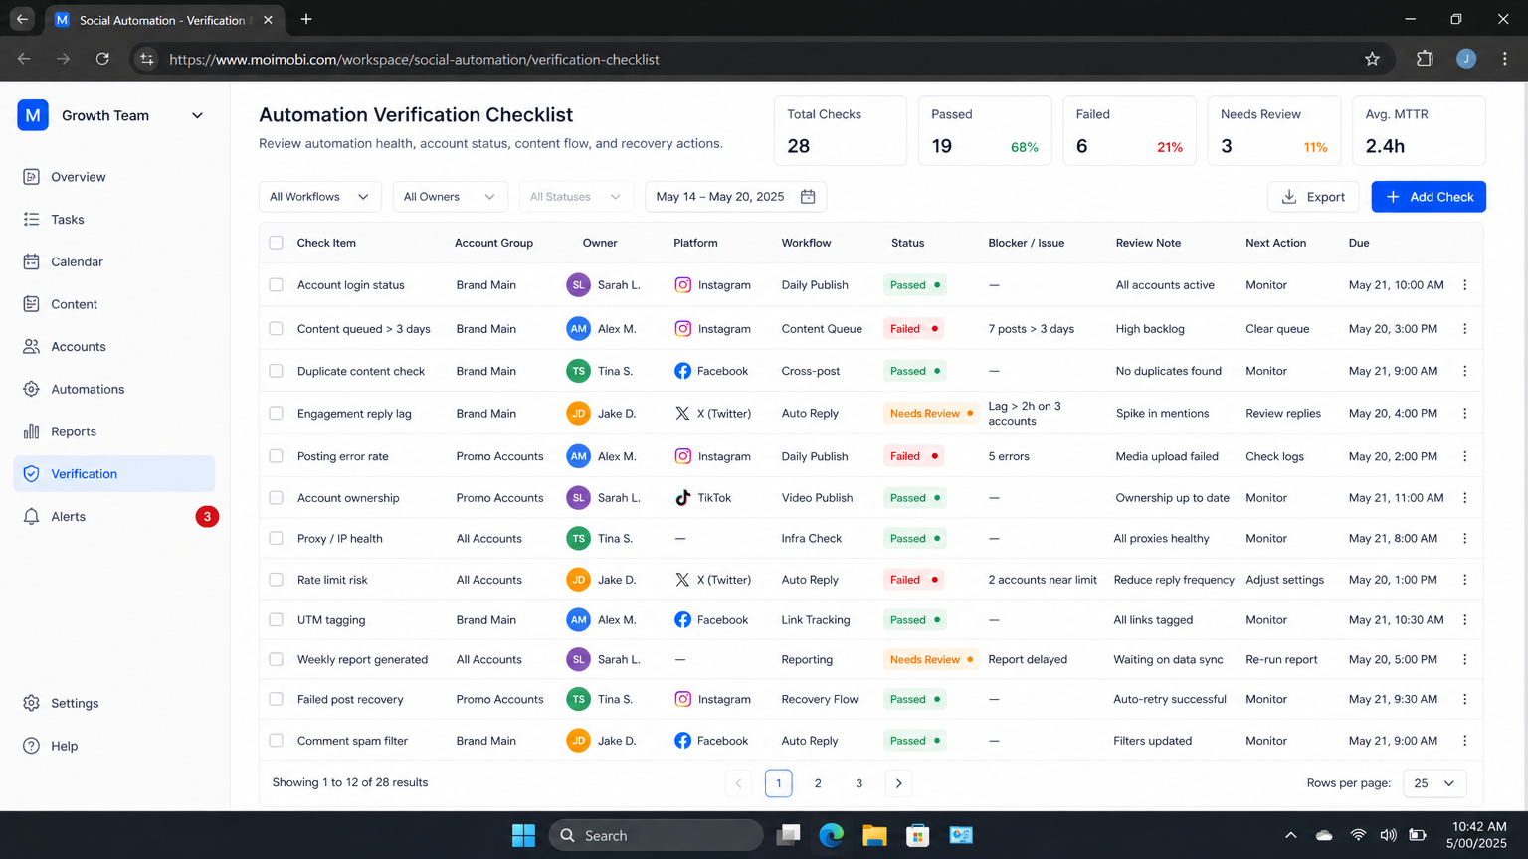1528x859 pixels.
Task: Open File Explorer from the taskbar
Action: click(874, 836)
